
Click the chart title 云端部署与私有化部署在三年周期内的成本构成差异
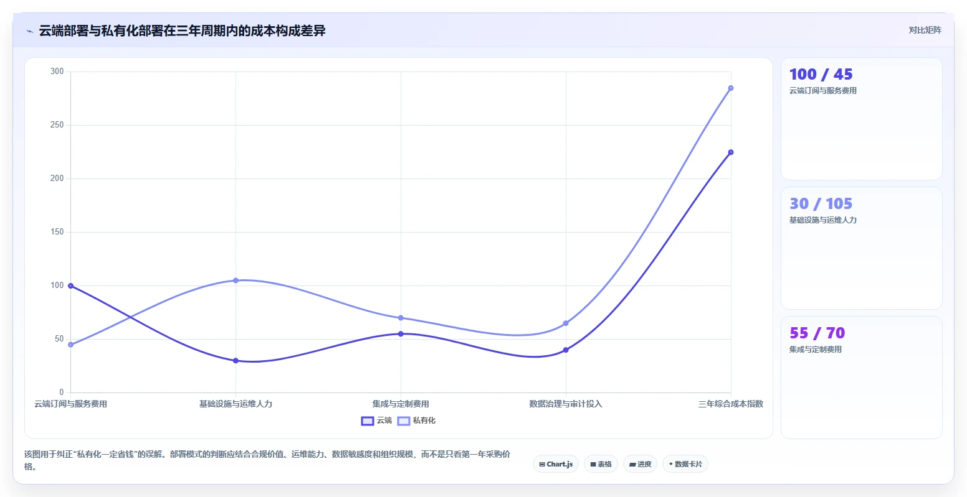point(183,31)
